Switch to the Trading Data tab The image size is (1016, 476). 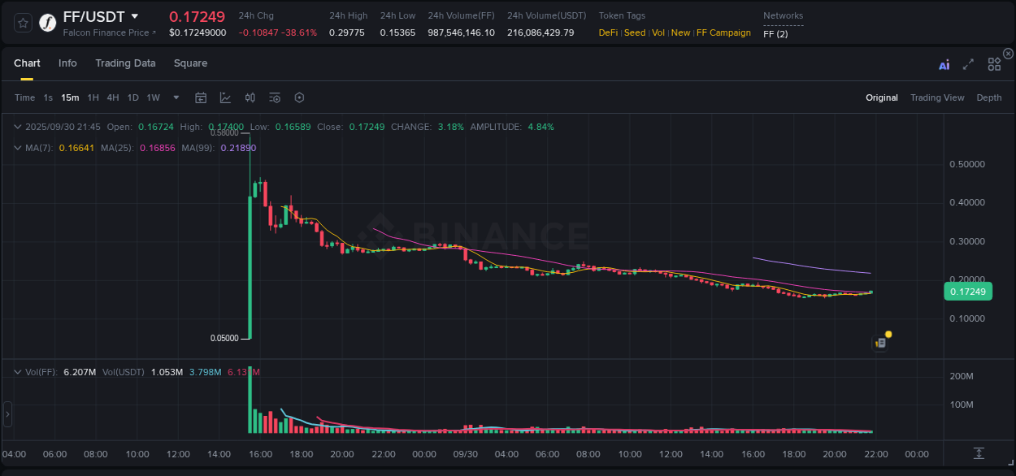pos(125,63)
